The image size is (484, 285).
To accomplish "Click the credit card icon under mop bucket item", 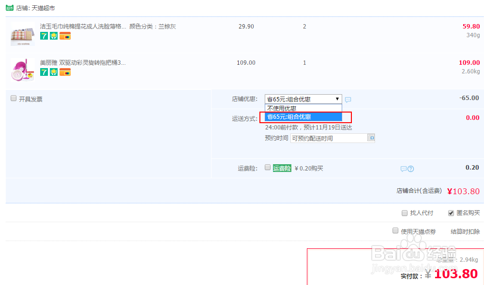I will pyautogui.click(x=65, y=72).
